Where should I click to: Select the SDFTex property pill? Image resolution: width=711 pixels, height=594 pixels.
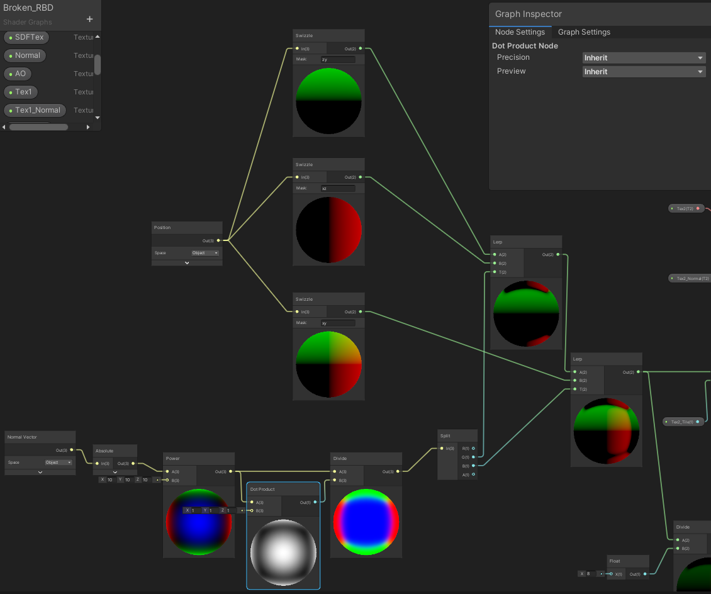[x=27, y=37]
